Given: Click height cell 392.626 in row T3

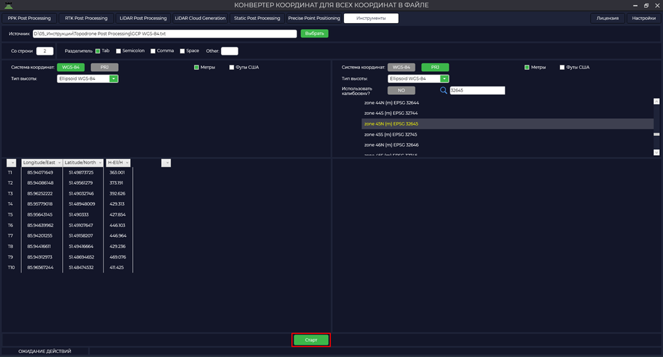Looking at the screenshot, I should (117, 193).
